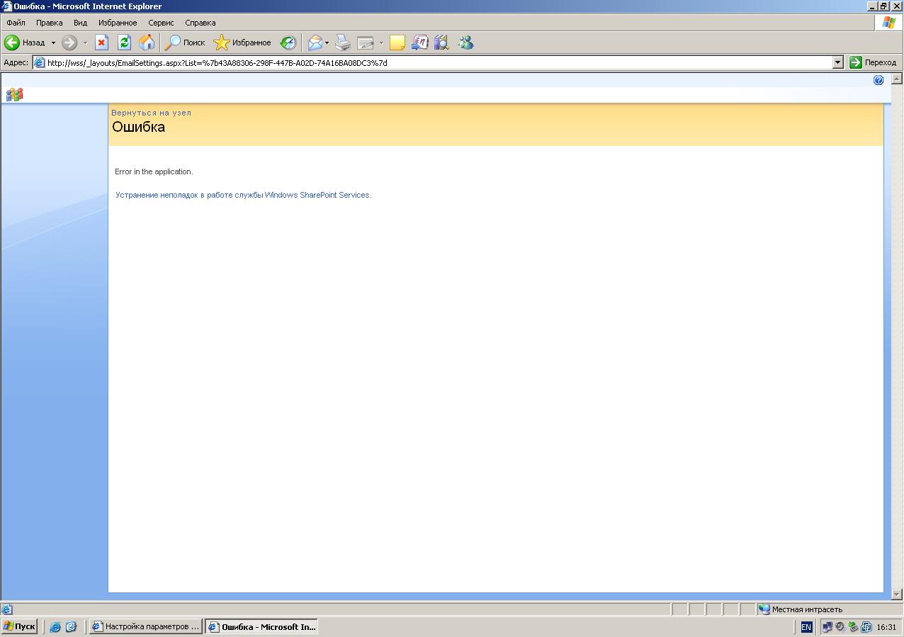The height and width of the screenshot is (637, 904).
Task: Click the Forward arrow button
Action: (69, 43)
